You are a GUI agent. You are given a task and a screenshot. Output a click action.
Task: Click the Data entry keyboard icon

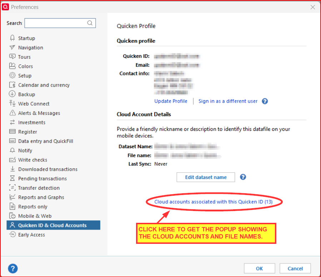point(12,141)
